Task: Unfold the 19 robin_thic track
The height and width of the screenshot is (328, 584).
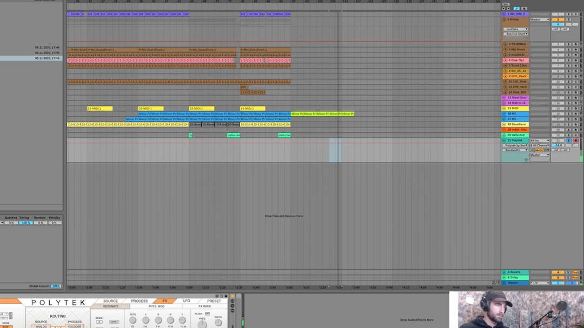Action: point(505,130)
